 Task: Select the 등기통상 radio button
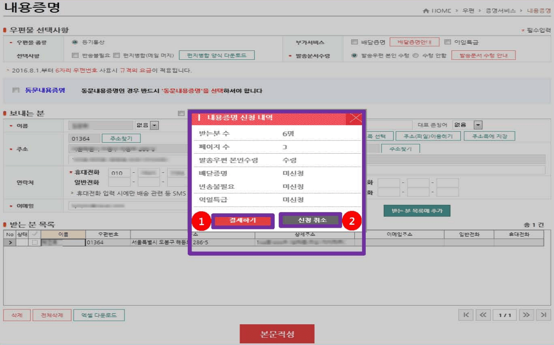click(x=75, y=42)
